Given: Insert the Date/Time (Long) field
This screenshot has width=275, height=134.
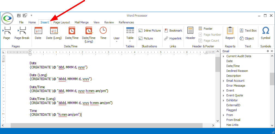Looking at the screenshot, I should 89,35.
